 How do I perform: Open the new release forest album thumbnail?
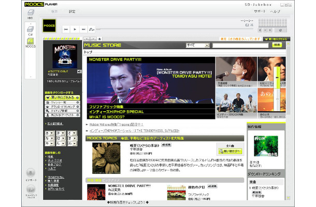(266, 146)
